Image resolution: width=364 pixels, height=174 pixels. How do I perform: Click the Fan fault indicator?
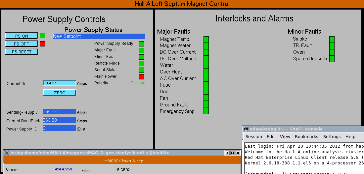(x=206, y=98)
